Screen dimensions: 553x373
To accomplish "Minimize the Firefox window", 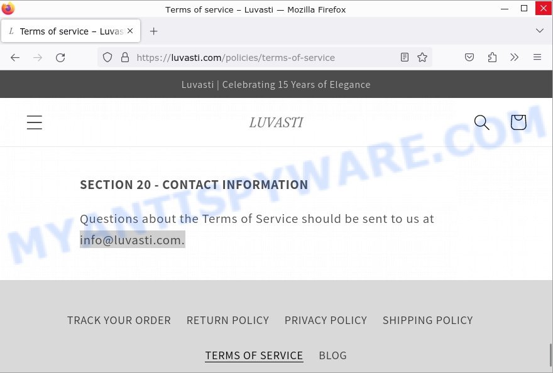I will click(x=505, y=8).
